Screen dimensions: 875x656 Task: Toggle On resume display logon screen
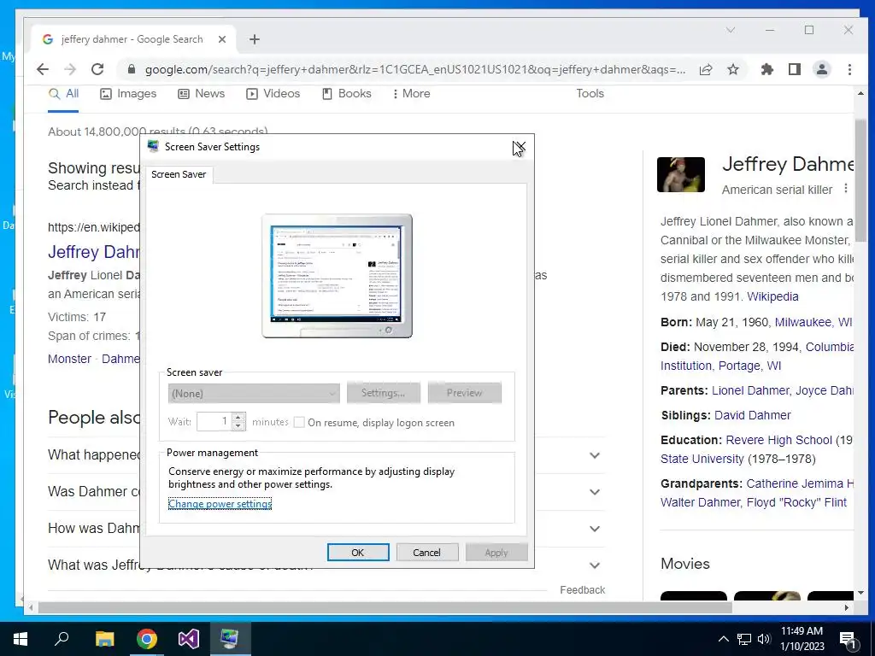pos(299,423)
